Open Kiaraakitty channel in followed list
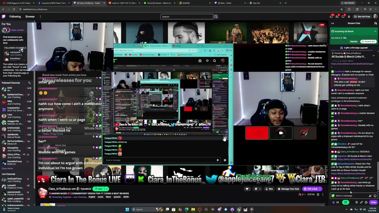This screenshot has width=379, height=213. point(17,149)
